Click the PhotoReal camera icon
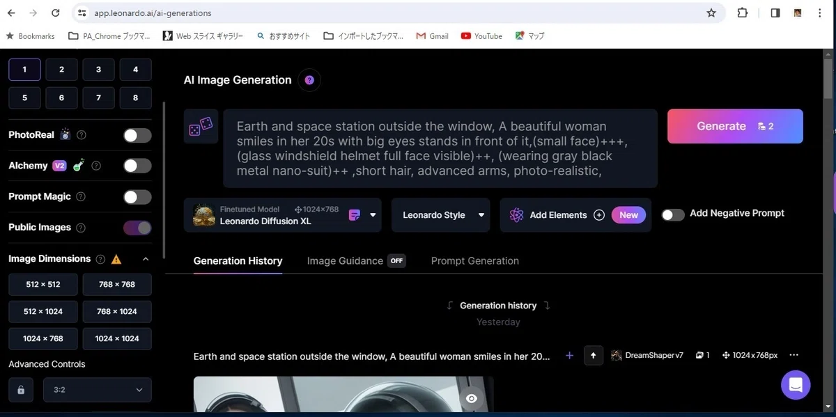The width and height of the screenshot is (836, 417). (x=65, y=134)
